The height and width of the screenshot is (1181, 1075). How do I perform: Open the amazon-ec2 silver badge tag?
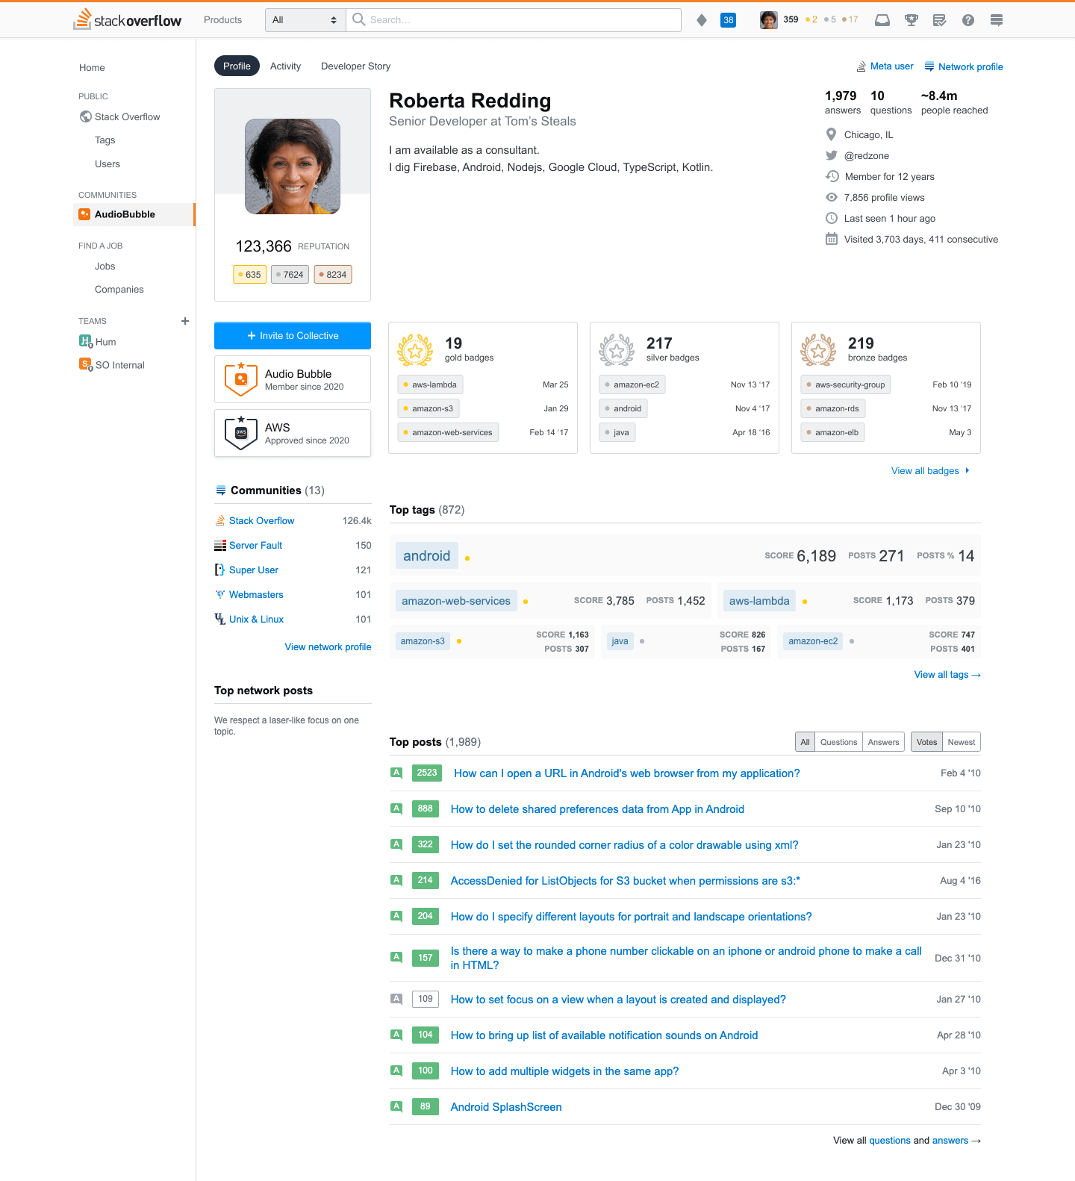coord(632,384)
